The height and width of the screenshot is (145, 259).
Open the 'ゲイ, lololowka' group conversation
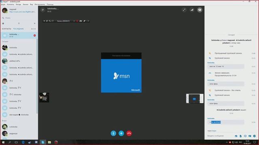click(19, 95)
